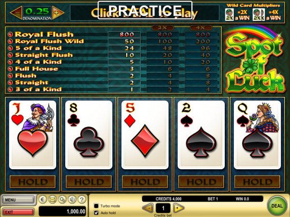Click the 4X wild card icon
This screenshot has height=217, width=290.
pyautogui.click(x=259, y=15)
